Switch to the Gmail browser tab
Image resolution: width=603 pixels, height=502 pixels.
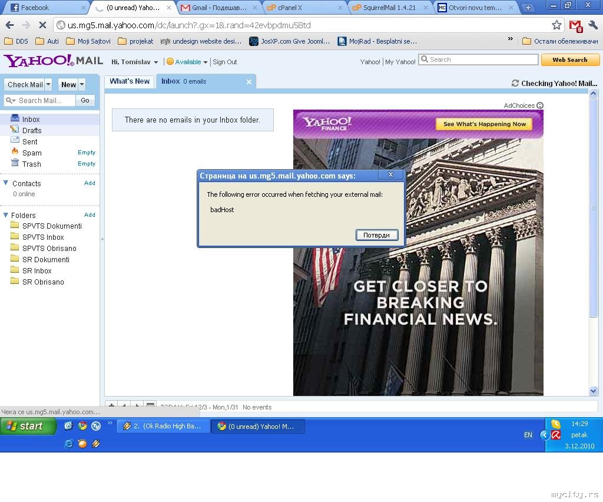click(218, 8)
